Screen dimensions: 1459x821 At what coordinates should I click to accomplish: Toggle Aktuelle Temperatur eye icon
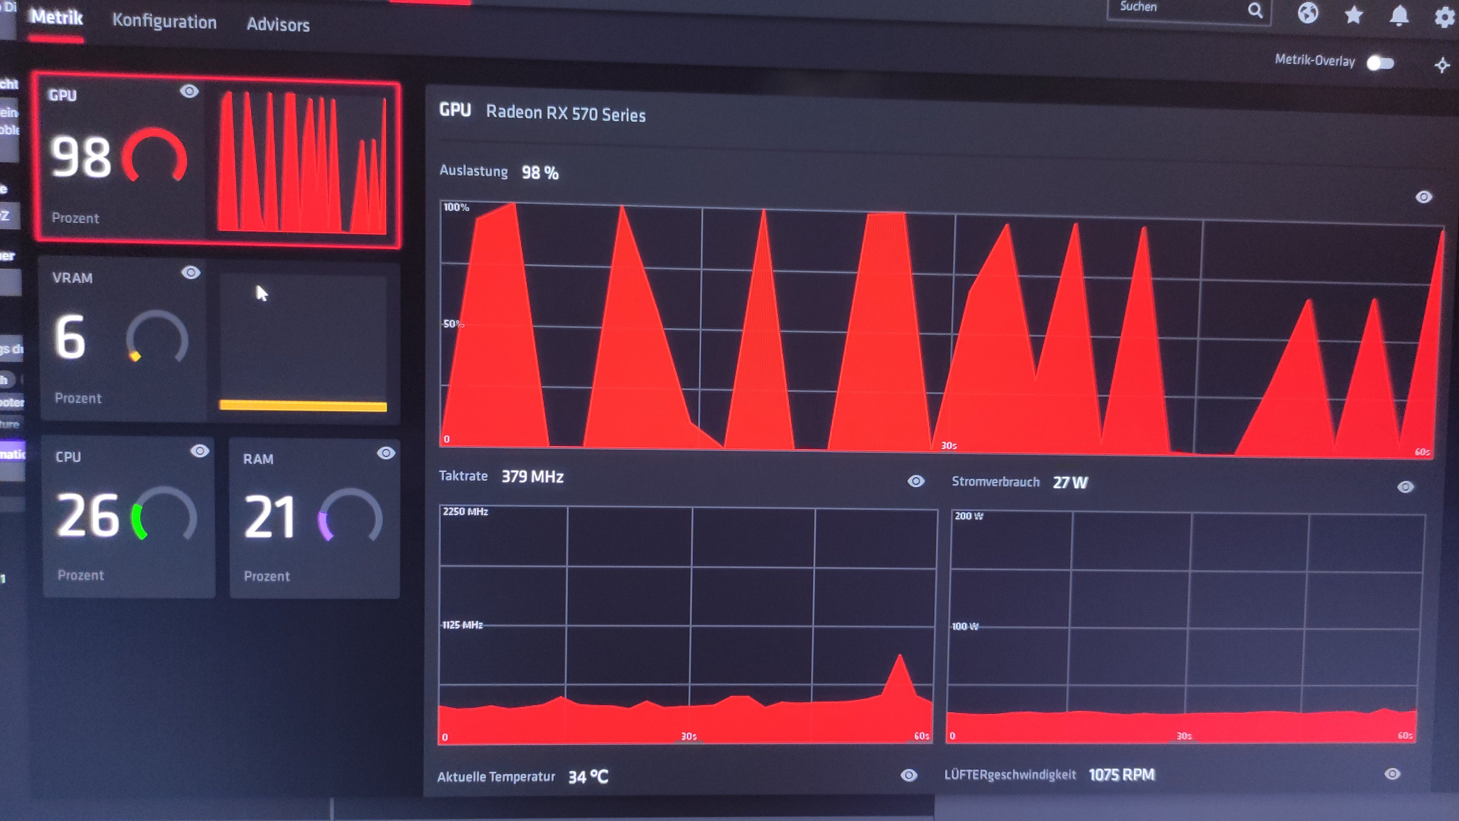pyautogui.click(x=908, y=775)
